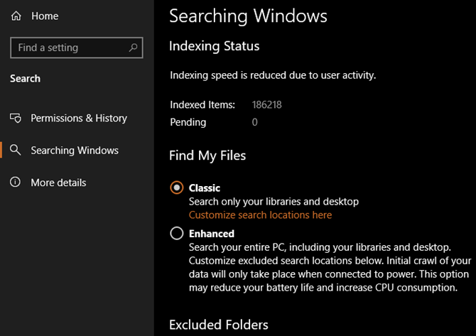Click the Searching Windows magnifier icon
The width and height of the screenshot is (476, 336).
tap(16, 151)
